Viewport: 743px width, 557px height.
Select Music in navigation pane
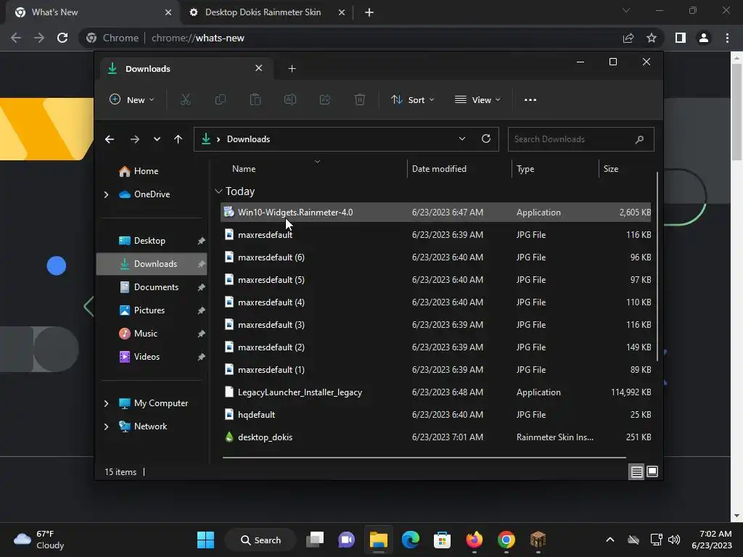(x=152, y=334)
